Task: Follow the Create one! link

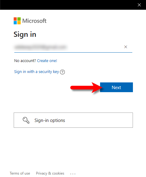Action: [x=47, y=61]
